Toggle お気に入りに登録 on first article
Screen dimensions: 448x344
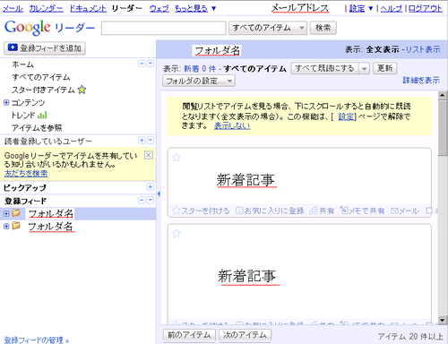click(270, 211)
